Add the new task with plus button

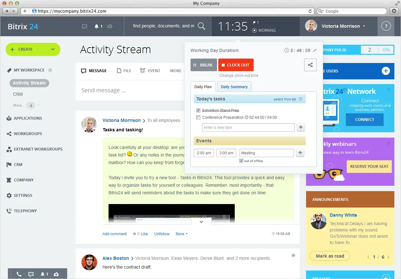(x=301, y=127)
